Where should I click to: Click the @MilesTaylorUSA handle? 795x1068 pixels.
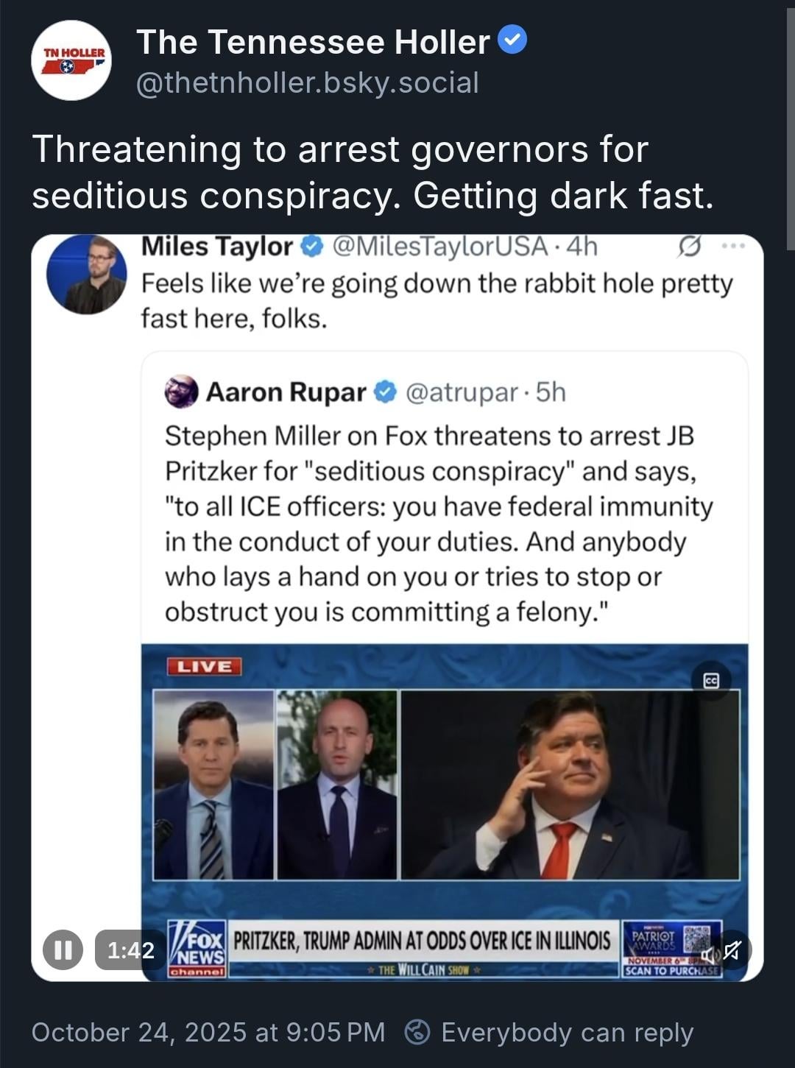[440, 247]
